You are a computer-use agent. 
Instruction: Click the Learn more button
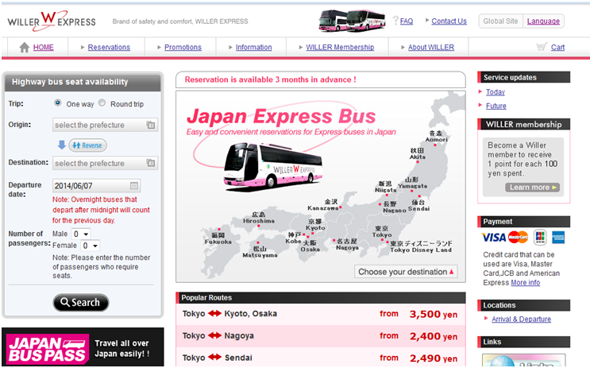(533, 188)
